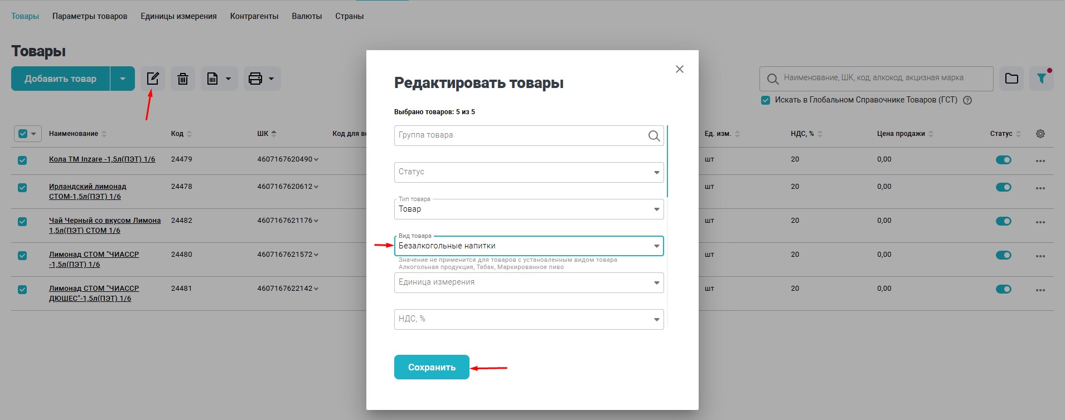The height and width of the screenshot is (420, 1065).
Task: Click the edit products pencil icon
Action: pyautogui.click(x=152, y=79)
